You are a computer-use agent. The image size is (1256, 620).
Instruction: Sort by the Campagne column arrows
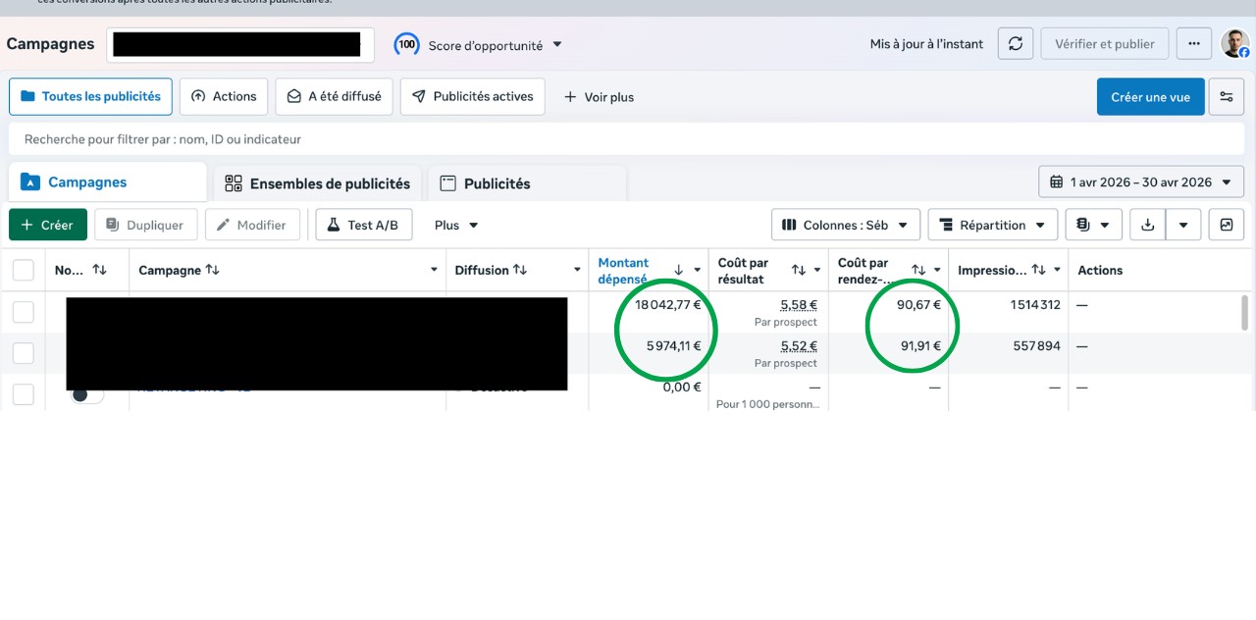click(x=213, y=270)
